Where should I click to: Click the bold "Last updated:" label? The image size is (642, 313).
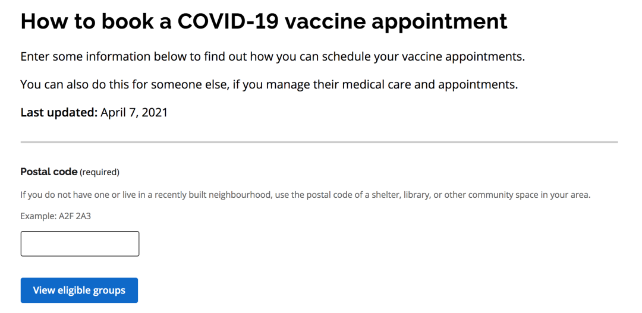coord(58,112)
